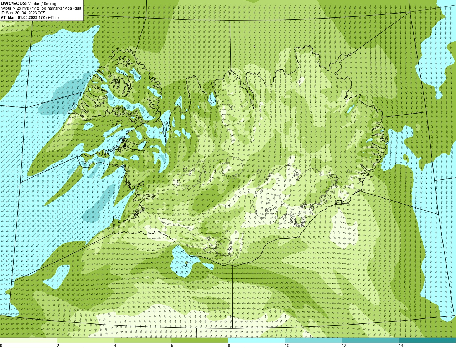Click the '0' label on the color scale
Screen dimensions: 456x348
click(x=1, y=346)
